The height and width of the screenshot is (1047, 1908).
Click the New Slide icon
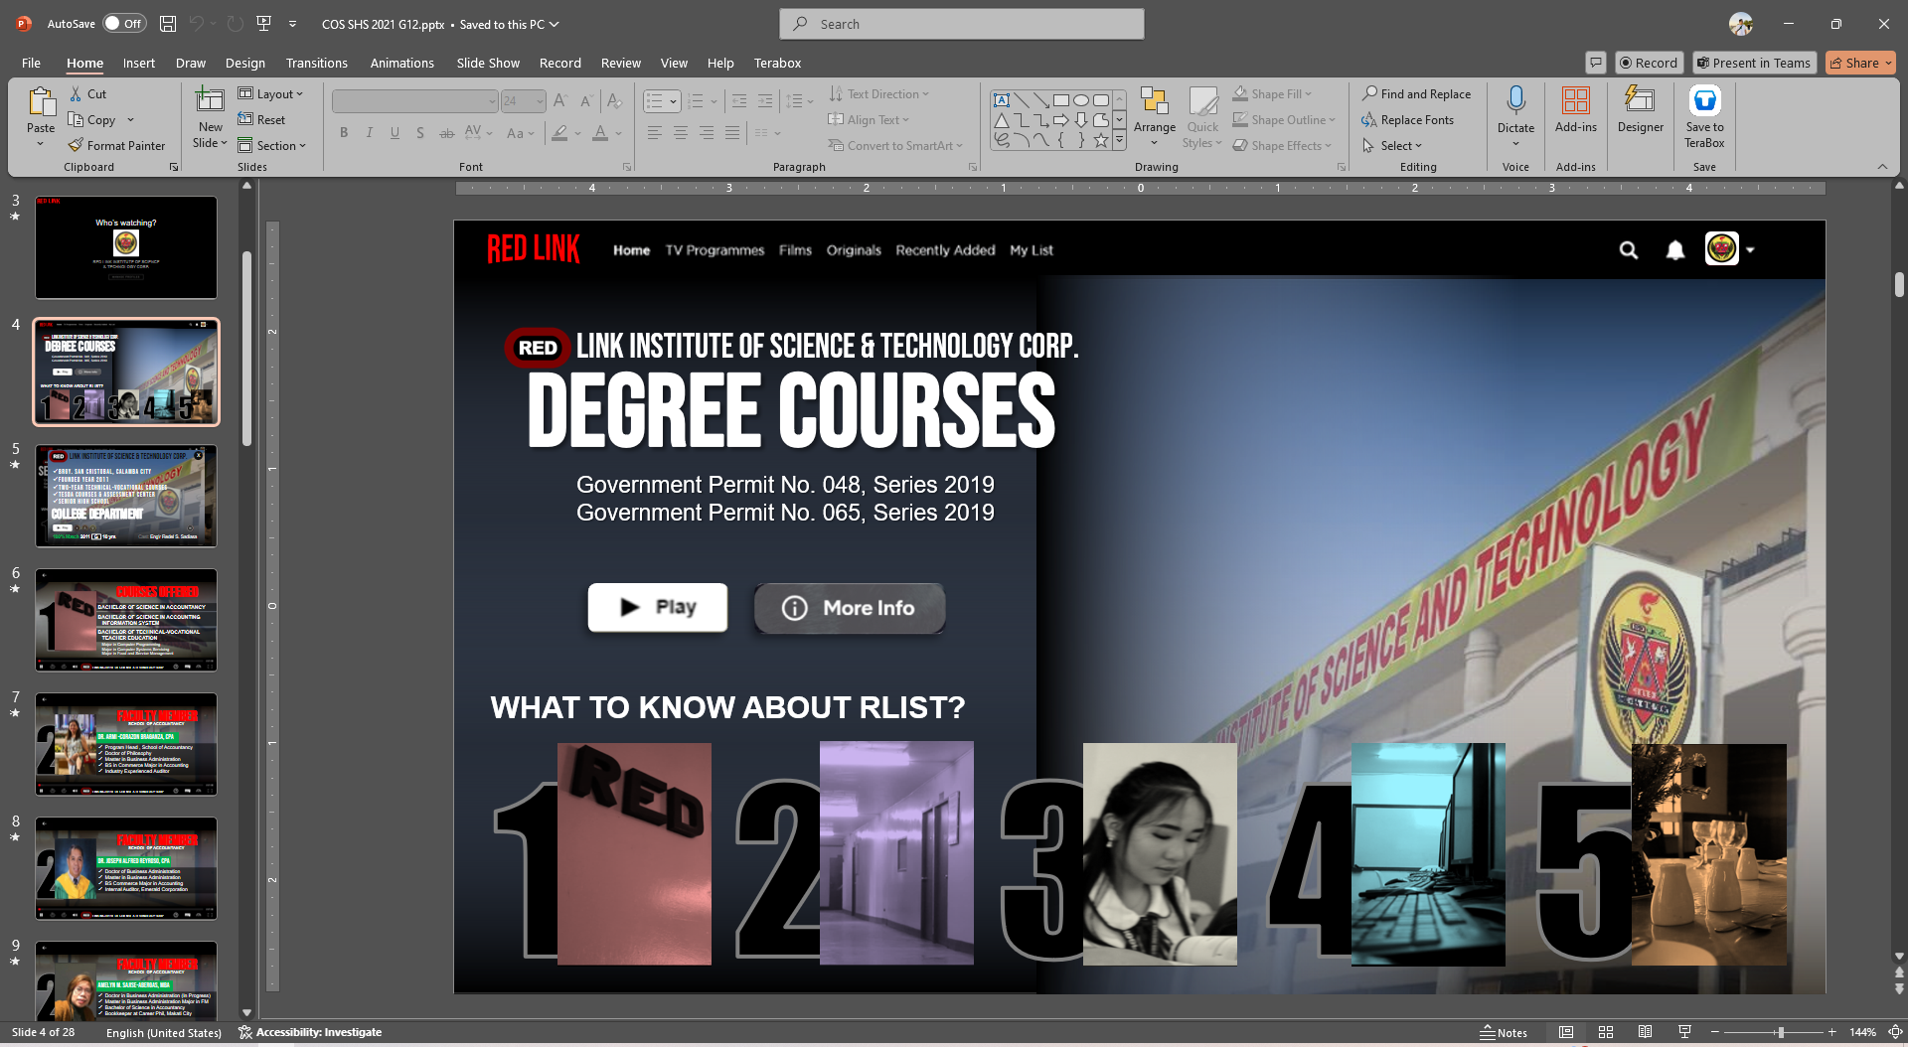pyautogui.click(x=210, y=101)
